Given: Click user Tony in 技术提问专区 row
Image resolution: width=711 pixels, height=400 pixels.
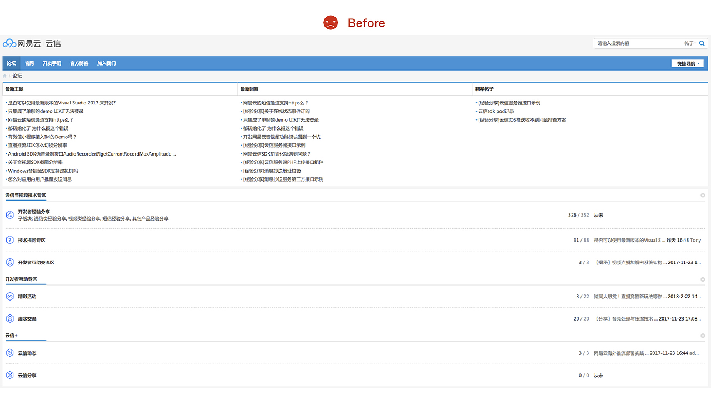Looking at the screenshot, I should pyautogui.click(x=695, y=240).
